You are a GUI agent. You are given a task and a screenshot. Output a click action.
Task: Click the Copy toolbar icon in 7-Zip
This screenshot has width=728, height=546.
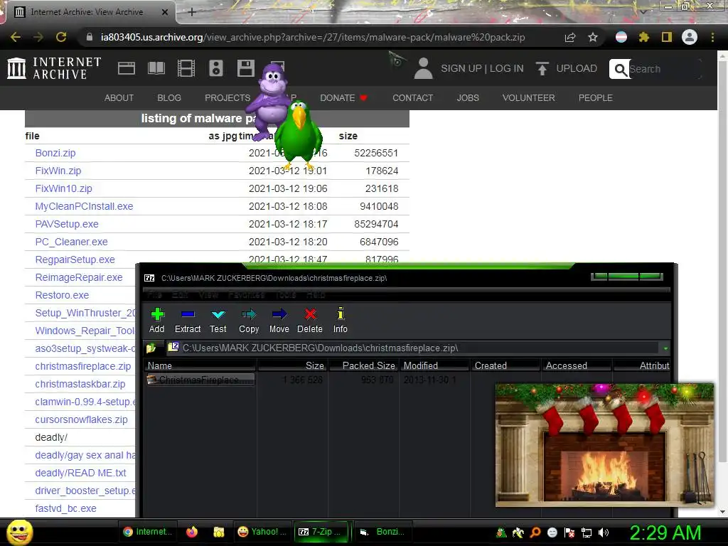tap(249, 314)
